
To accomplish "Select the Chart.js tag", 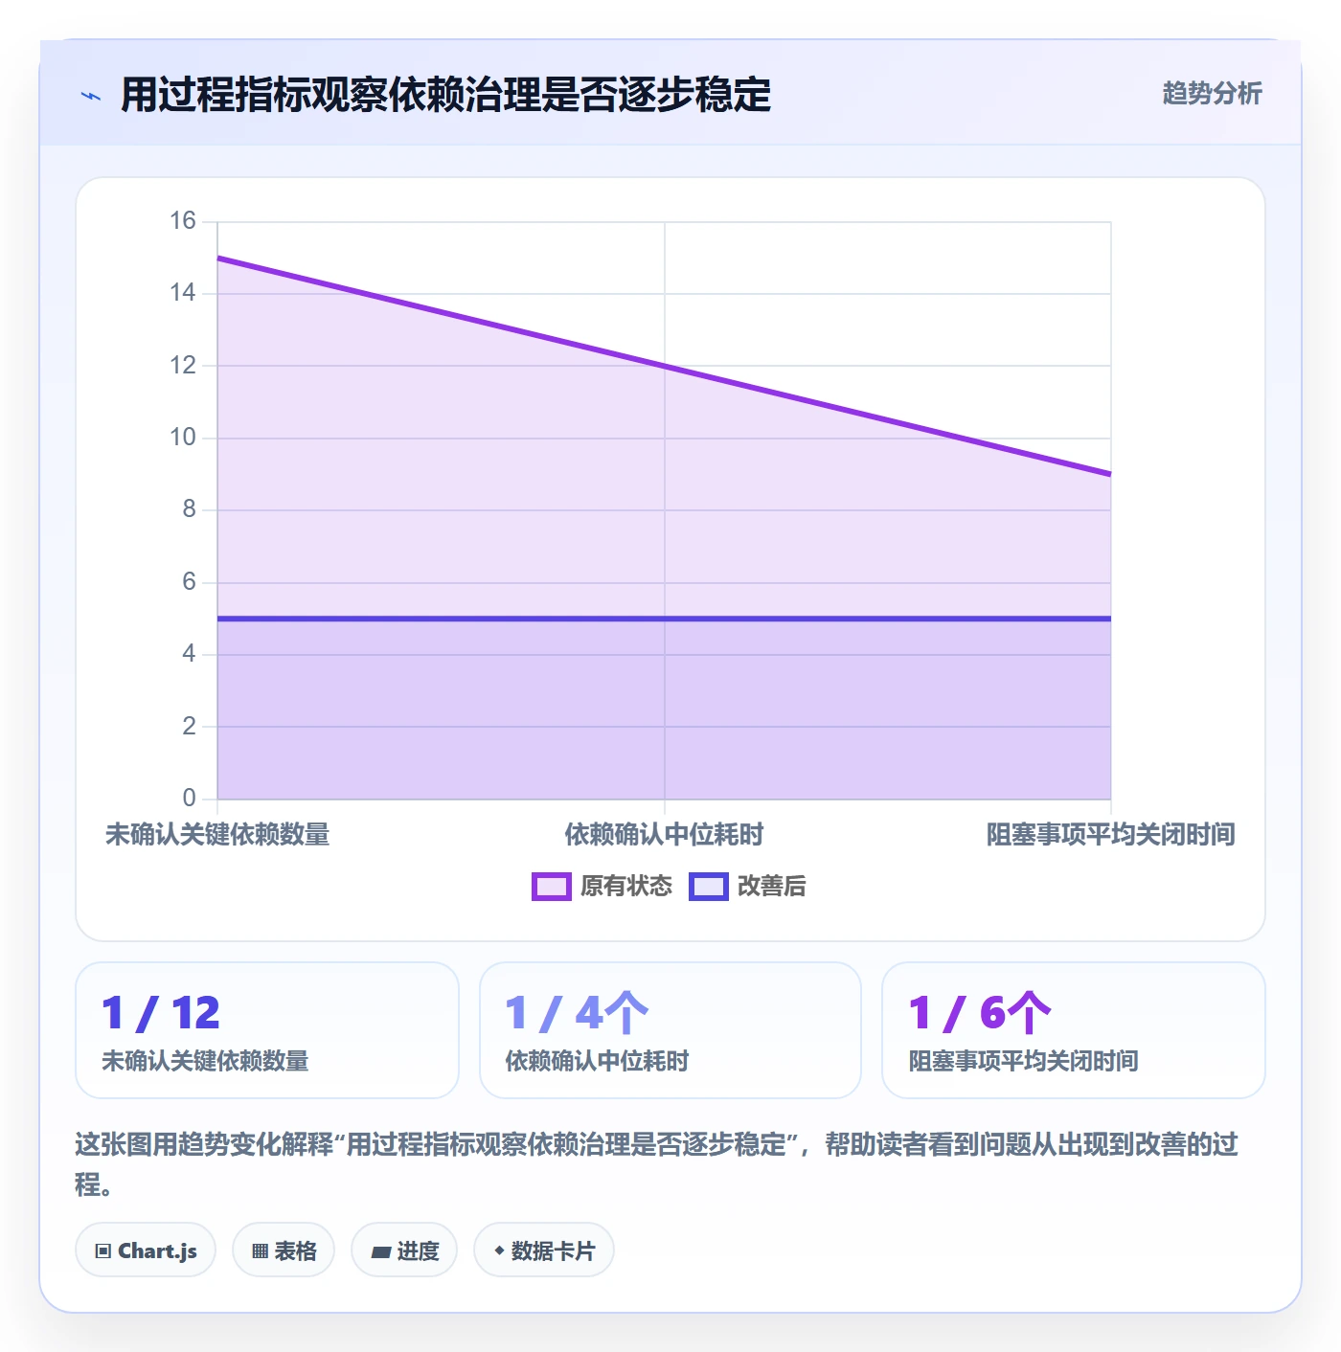I will point(146,1250).
